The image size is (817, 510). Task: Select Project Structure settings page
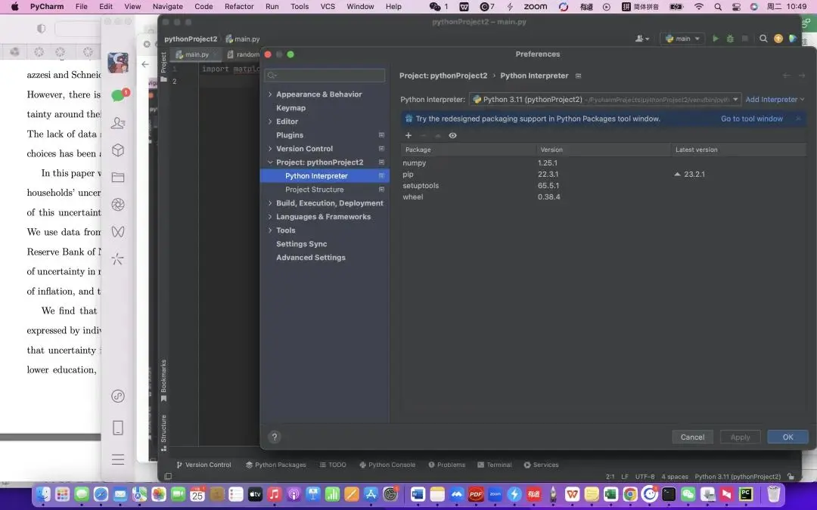(314, 190)
